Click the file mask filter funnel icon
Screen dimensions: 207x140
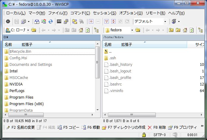(x=106, y=21)
